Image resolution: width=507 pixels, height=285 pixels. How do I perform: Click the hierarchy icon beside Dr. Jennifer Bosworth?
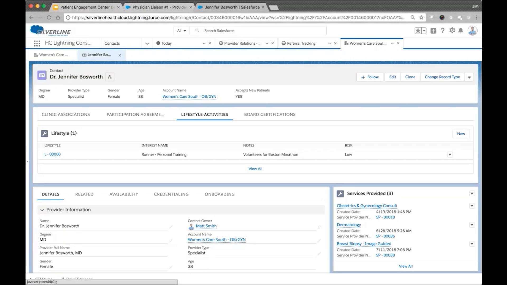110,77
